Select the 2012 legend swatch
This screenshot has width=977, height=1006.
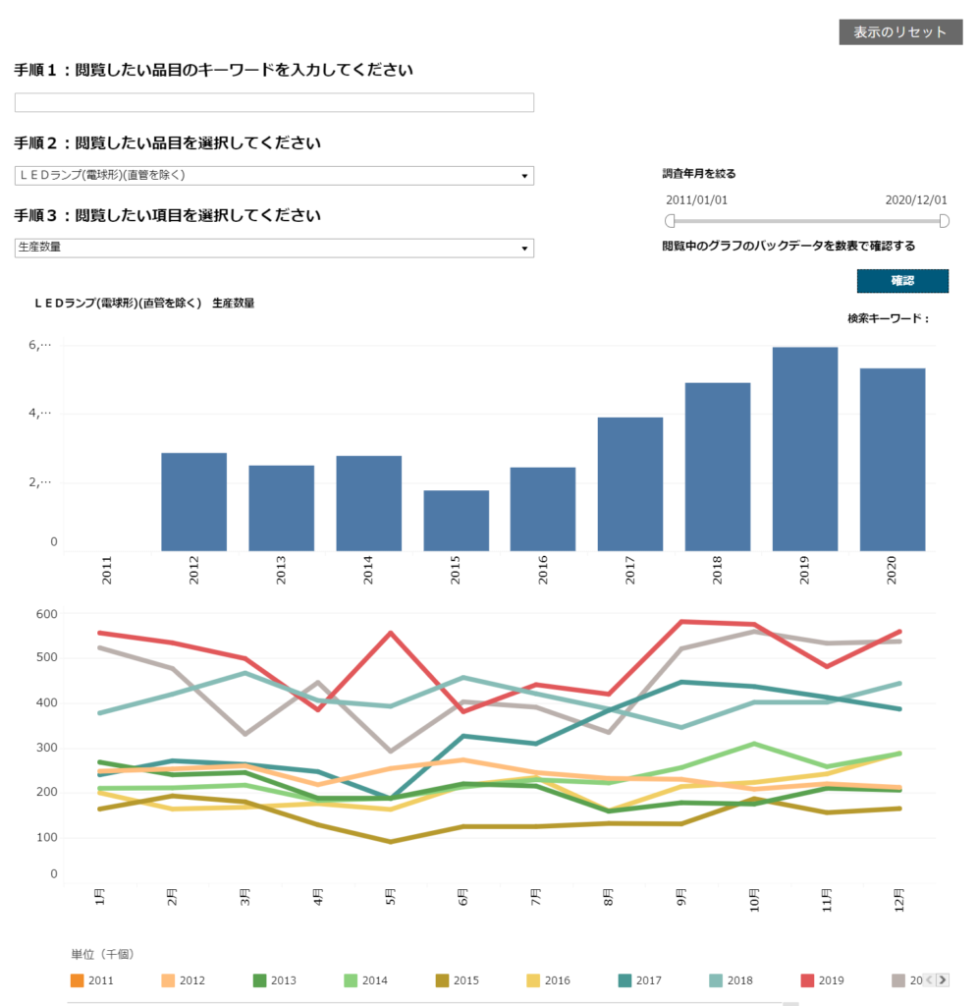168,979
